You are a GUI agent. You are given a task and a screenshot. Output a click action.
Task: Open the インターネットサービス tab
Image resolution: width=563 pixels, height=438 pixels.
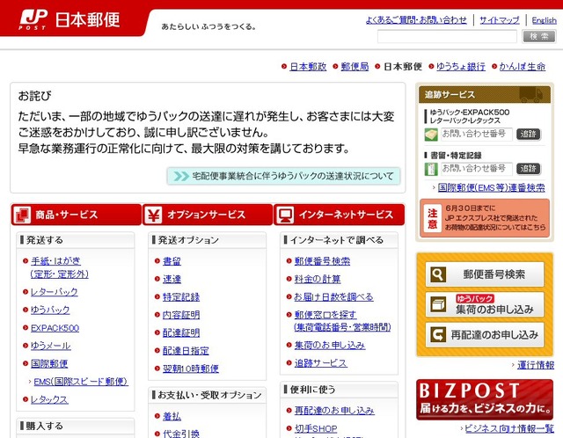tap(340, 215)
